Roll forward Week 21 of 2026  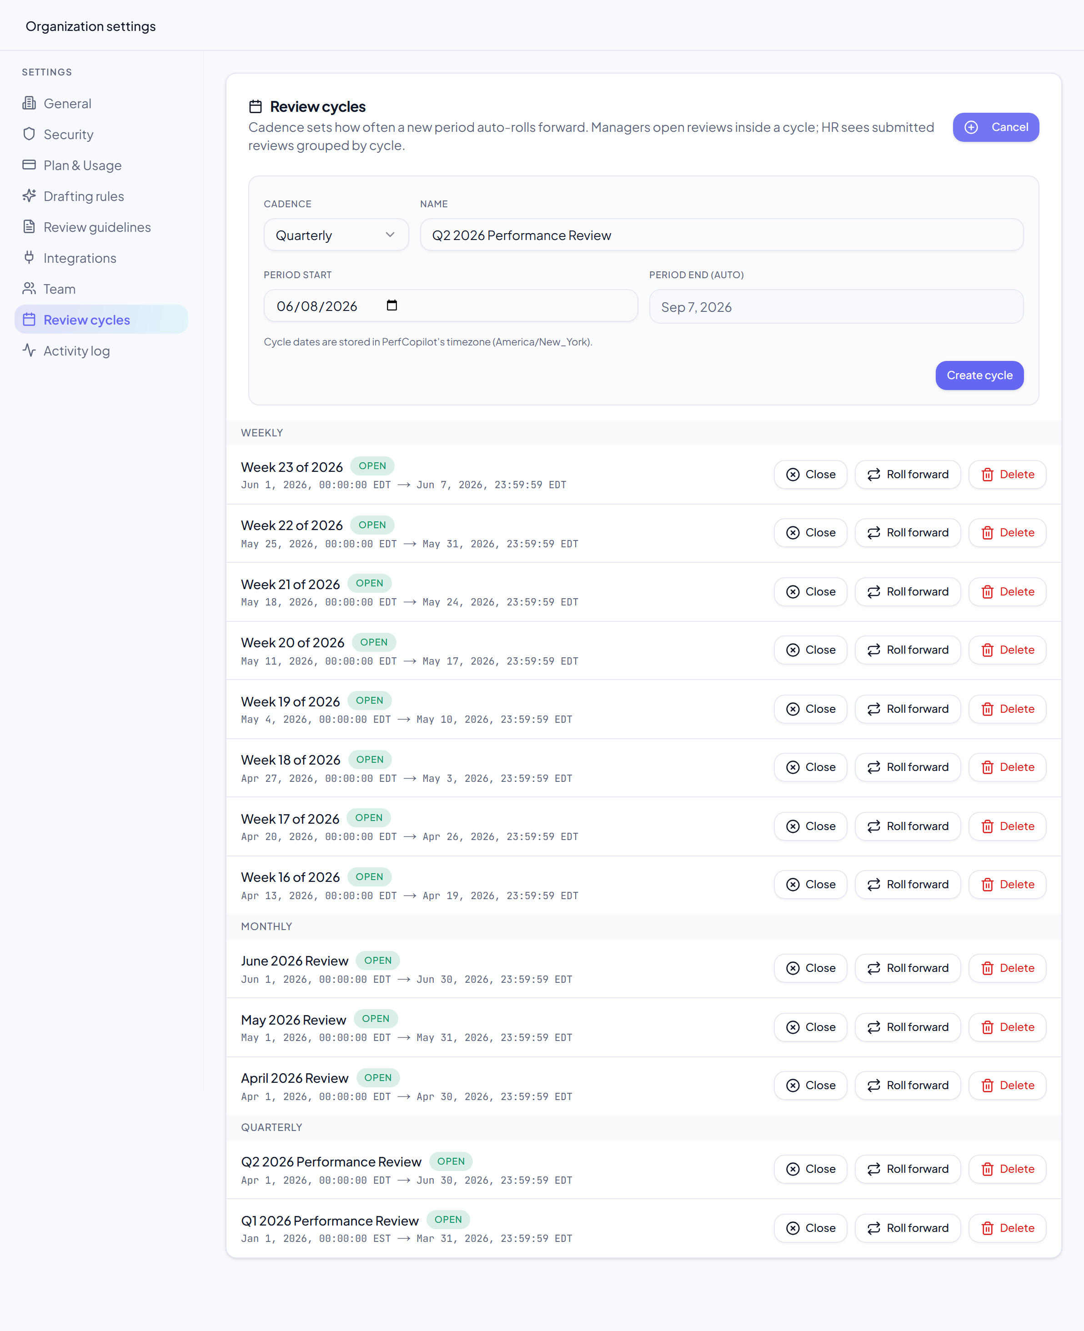pyautogui.click(x=907, y=592)
